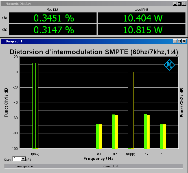Click the Bargraph1 title bar
188x173 pixels.
pyautogui.click(x=85, y=41)
